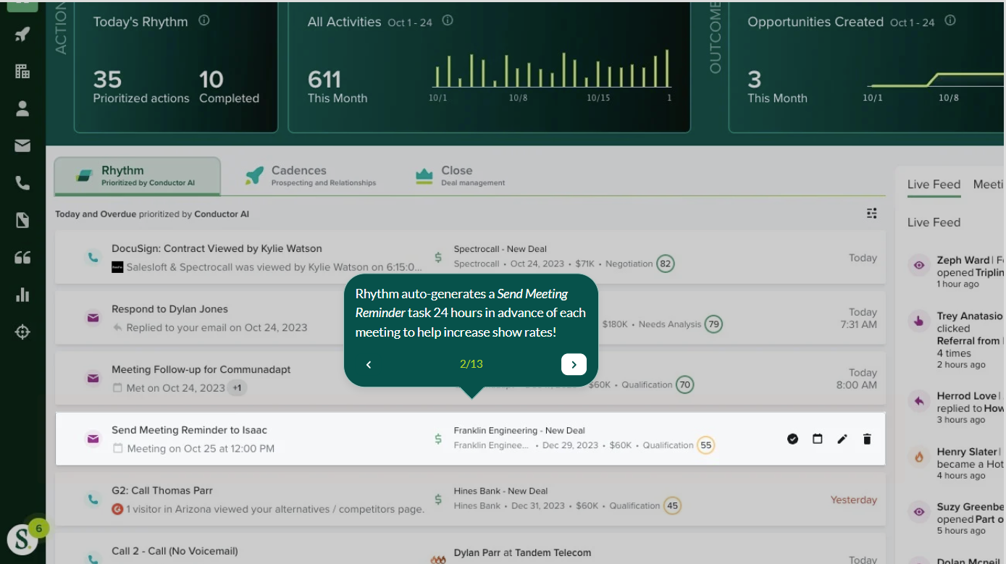Viewport: 1006px width, 564px height.
Task: Click reply icon next to Herrod Love feed
Action: click(919, 401)
